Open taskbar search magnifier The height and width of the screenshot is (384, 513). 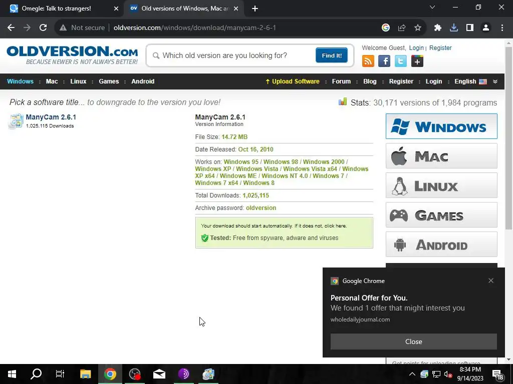[x=36, y=374]
